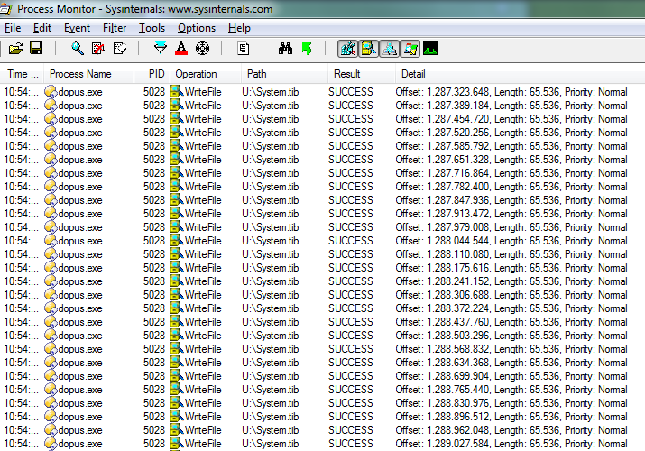
Task: Click the Process Monitor title bar icon
Action: coord(5,9)
